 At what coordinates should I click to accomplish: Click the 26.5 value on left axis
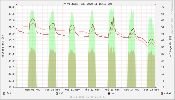tap(11, 27)
